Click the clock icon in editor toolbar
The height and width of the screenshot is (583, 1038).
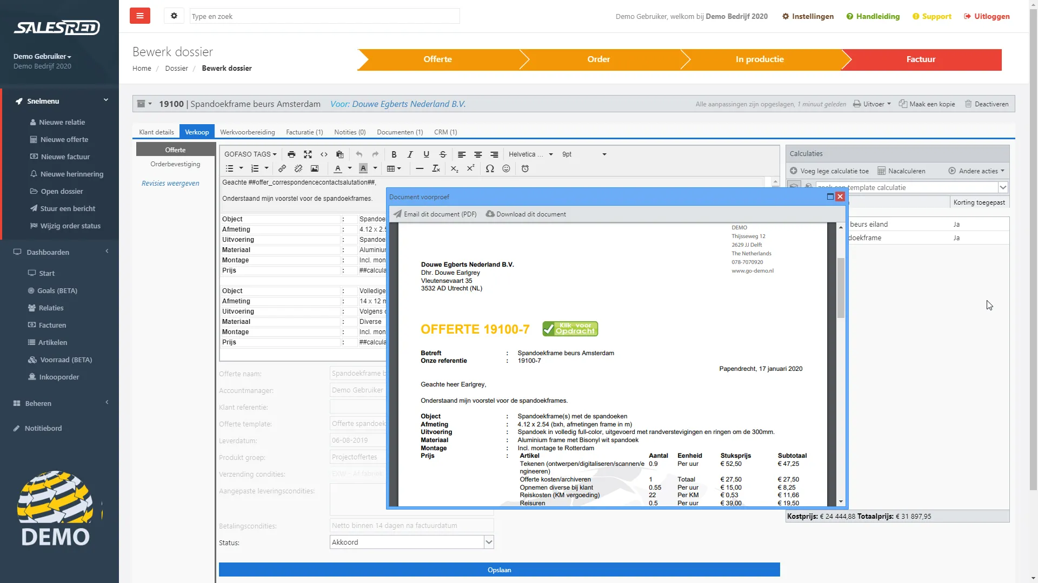pyautogui.click(x=525, y=169)
